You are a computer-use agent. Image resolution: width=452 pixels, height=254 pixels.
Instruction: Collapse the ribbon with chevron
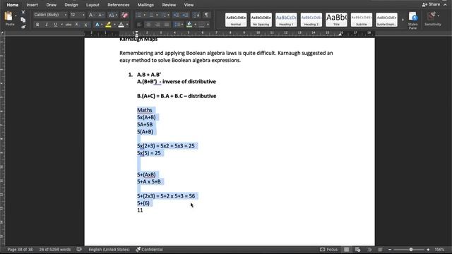446,5
